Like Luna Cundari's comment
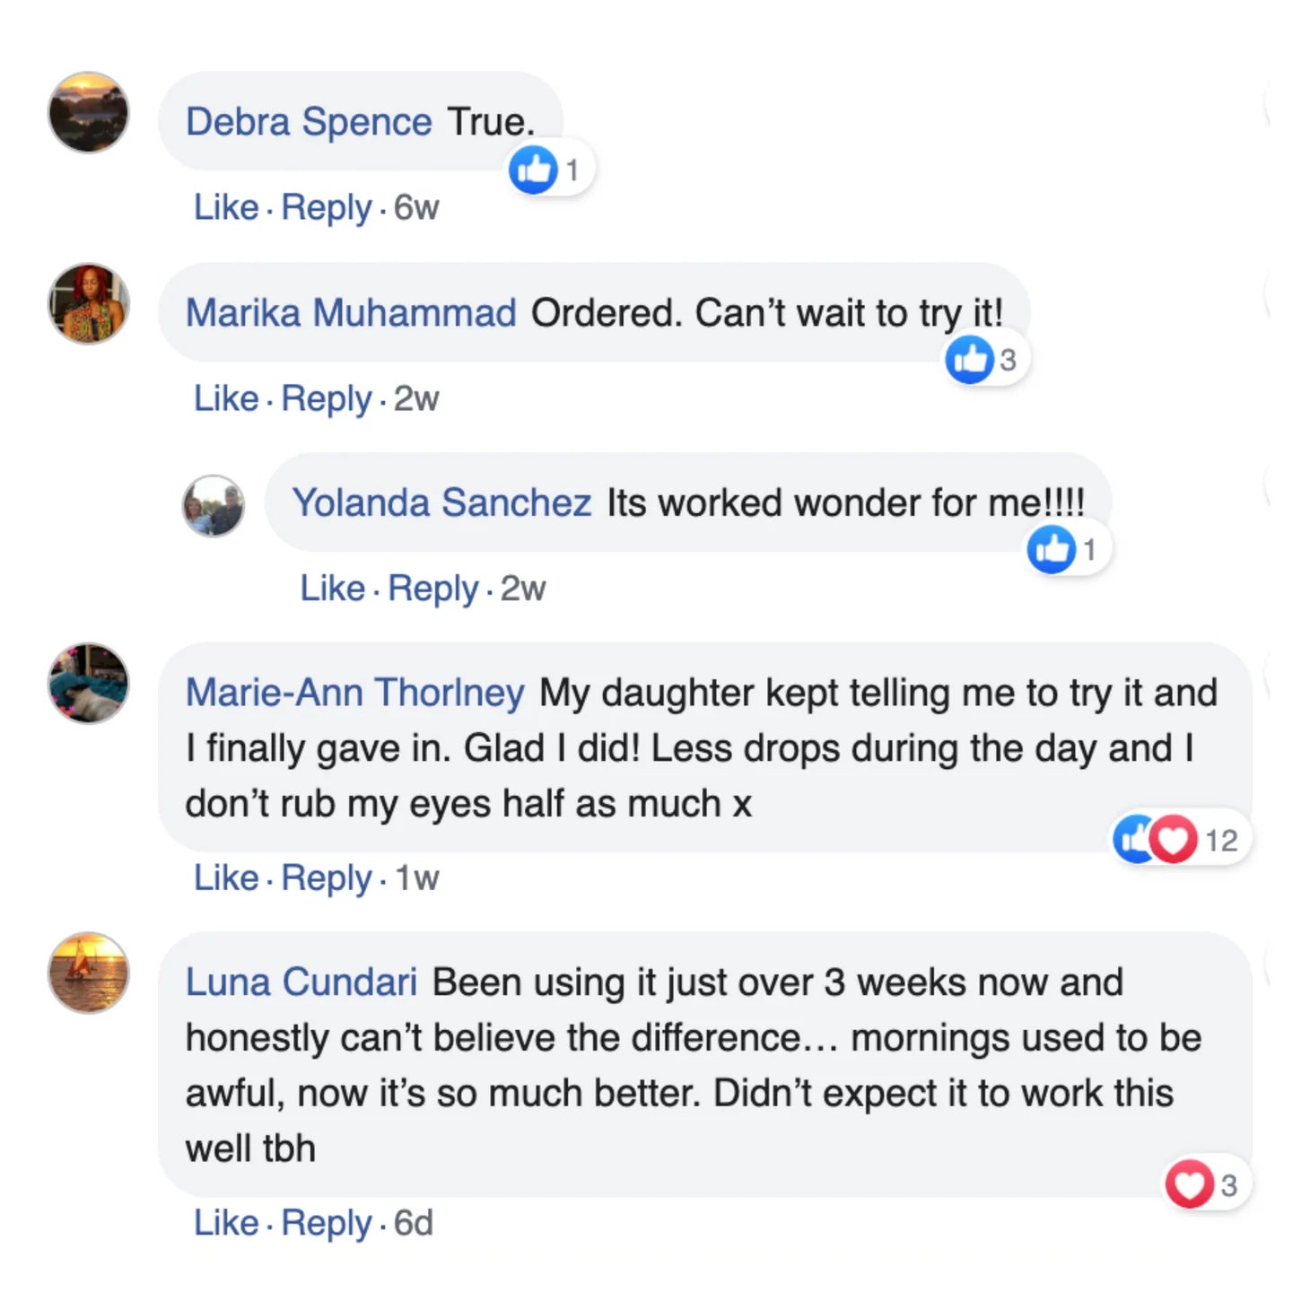Image resolution: width=1292 pixels, height=1292 pixels. pos(226,1223)
